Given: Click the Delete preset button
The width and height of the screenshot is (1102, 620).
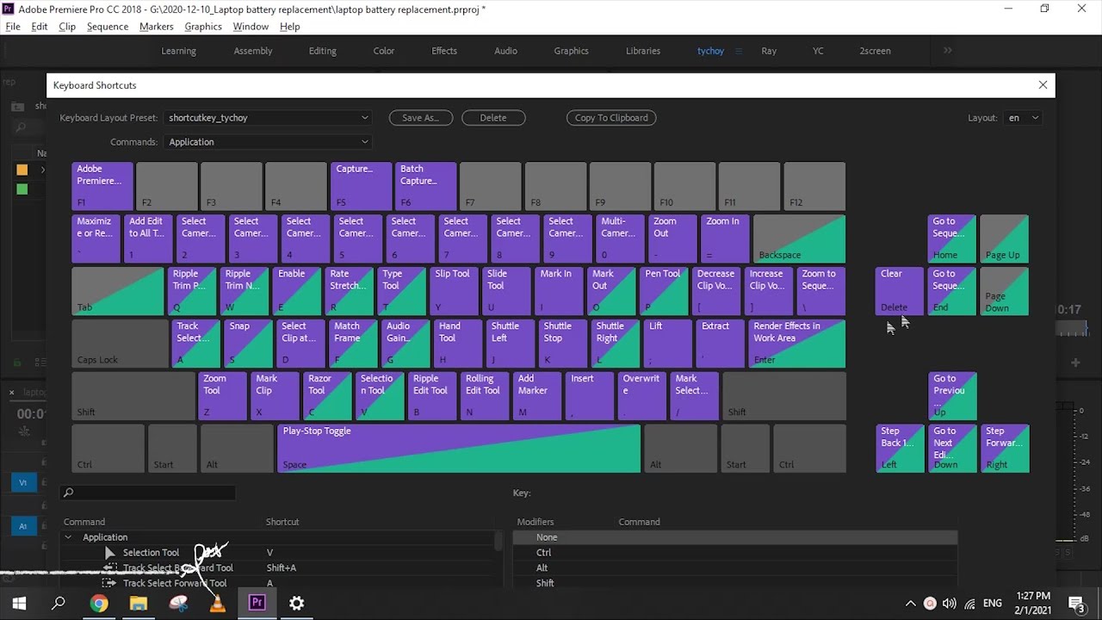Looking at the screenshot, I should tap(493, 118).
